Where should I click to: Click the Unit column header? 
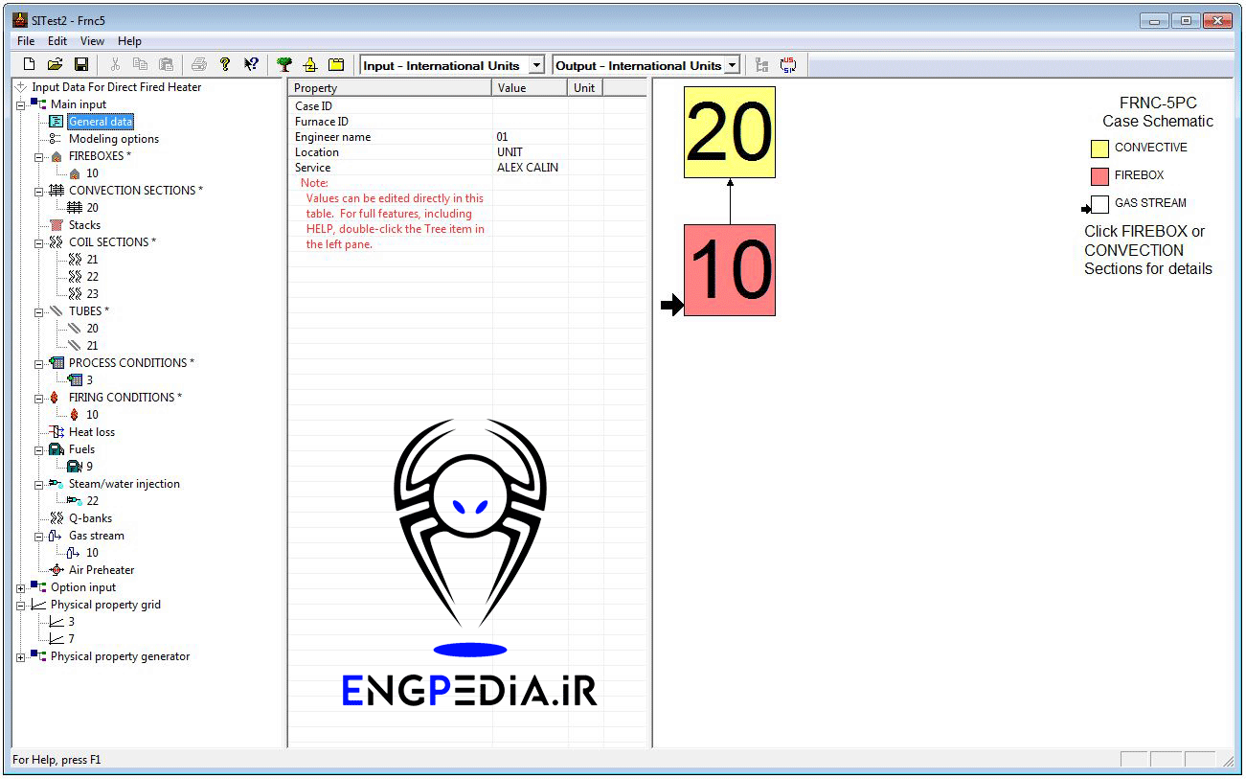pos(585,87)
